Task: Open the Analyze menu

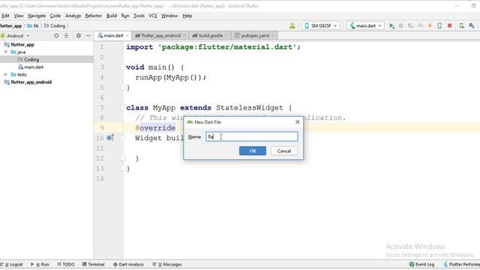Action: coord(73,16)
